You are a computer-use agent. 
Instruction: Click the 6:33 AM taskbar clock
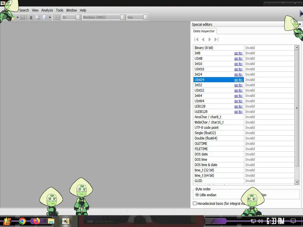point(275,221)
